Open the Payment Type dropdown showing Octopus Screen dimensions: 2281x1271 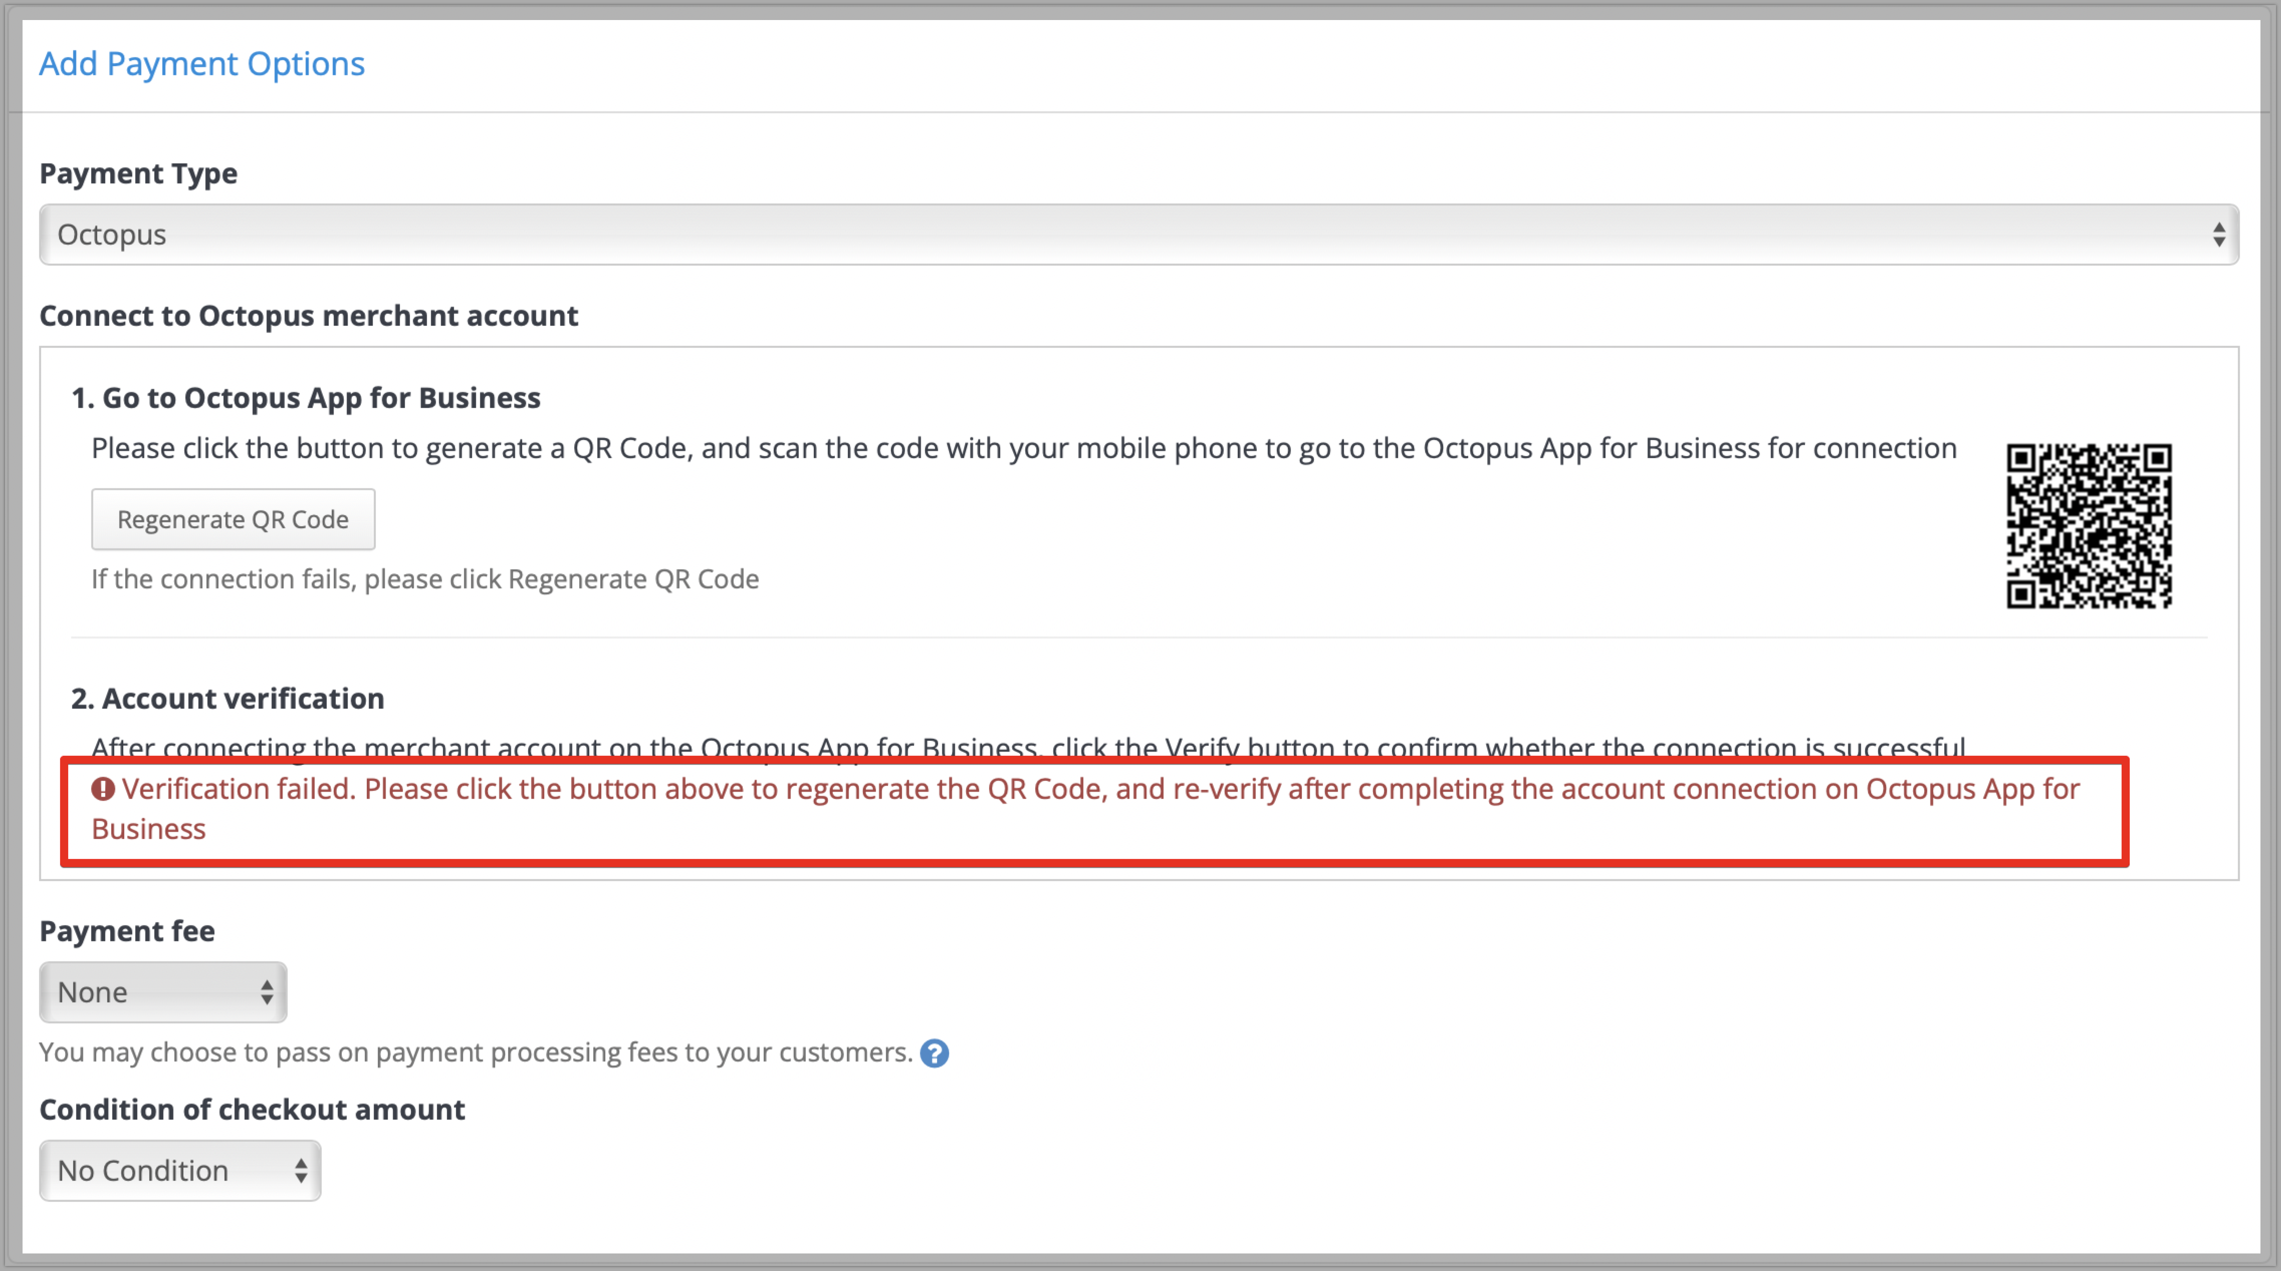coord(1138,235)
